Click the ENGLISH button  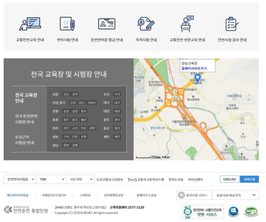[x=229, y=179]
